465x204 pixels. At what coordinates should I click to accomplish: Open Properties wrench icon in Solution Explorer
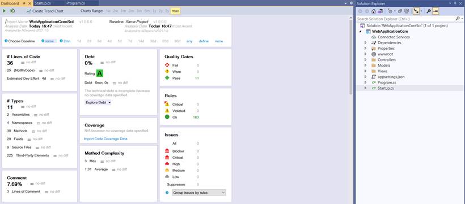(429, 11)
